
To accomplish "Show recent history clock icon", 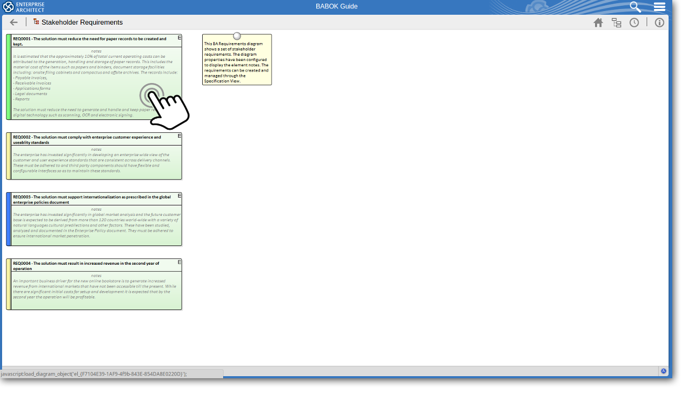I will click(x=634, y=23).
